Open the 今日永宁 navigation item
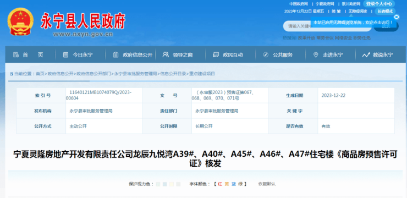Image resolution: width=407 pixels, height=198 pixels. point(82,55)
